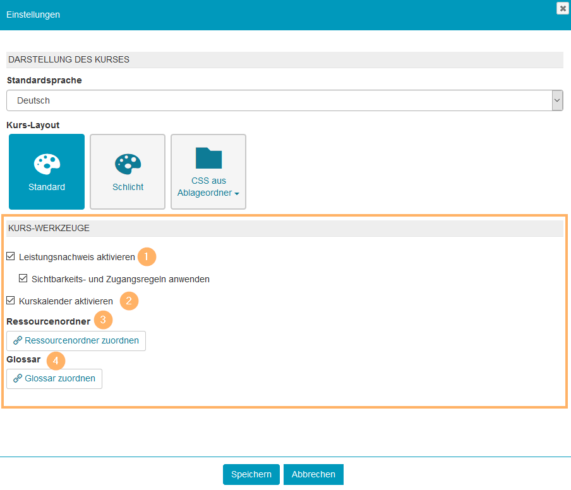Click orange marker number 3
The height and width of the screenshot is (490, 571).
(x=103, y=320)
